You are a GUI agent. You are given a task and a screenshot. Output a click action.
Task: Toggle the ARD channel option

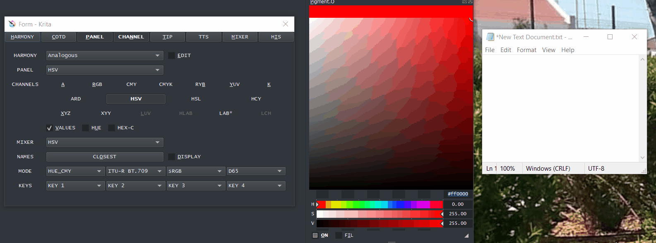76,99
